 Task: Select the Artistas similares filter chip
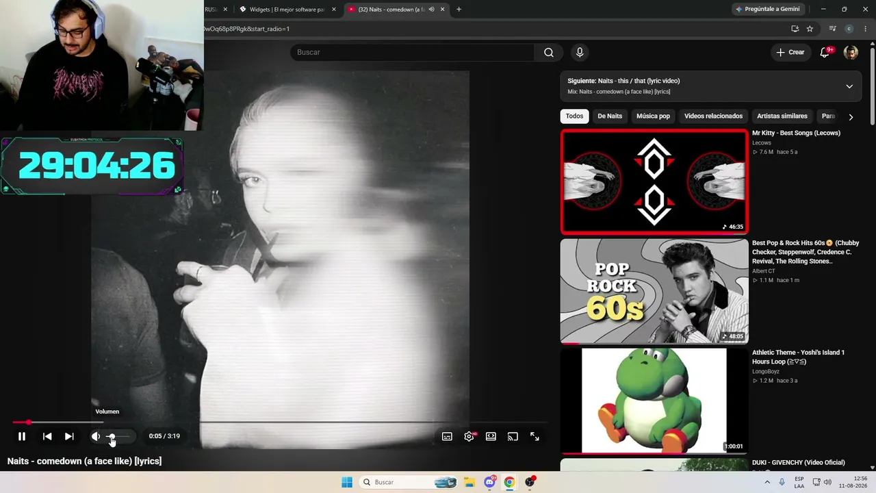pos(782,116)
